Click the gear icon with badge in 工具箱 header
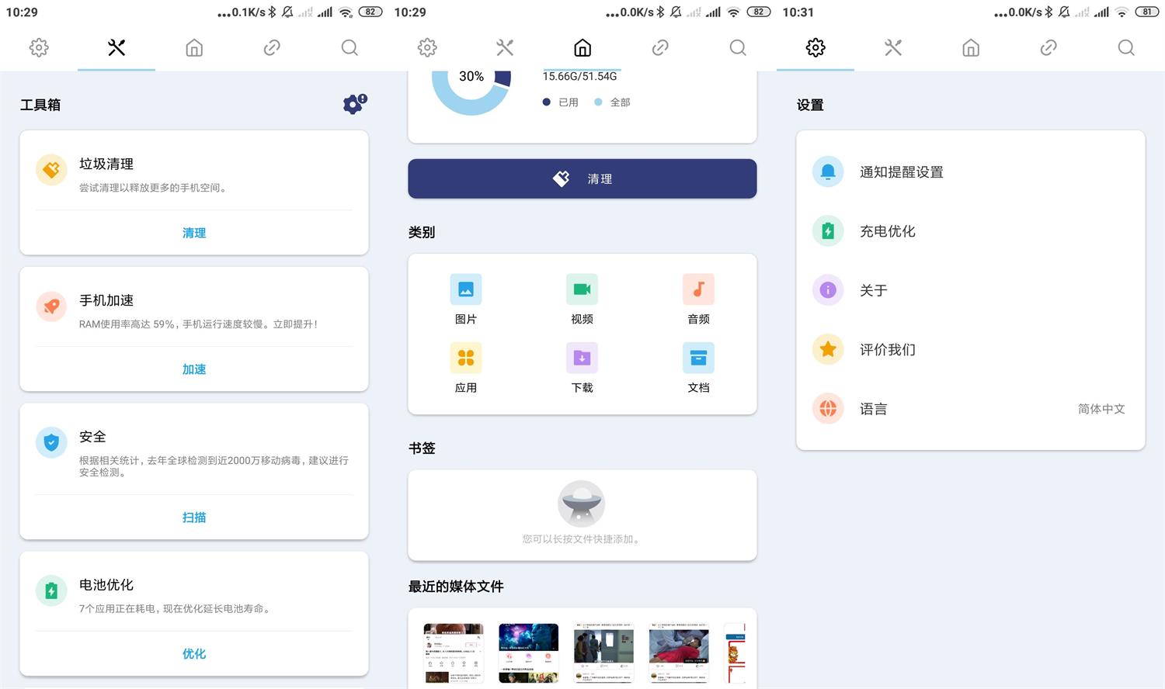The width and height of the screenshot is (1165, 689). [x=353, y=104]
